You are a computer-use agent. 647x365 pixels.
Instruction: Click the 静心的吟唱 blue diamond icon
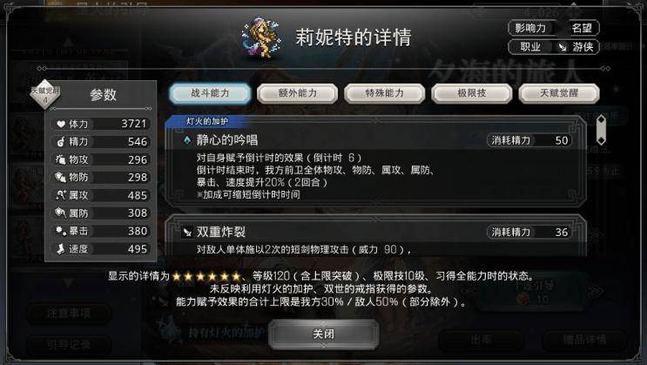point(187,140)
